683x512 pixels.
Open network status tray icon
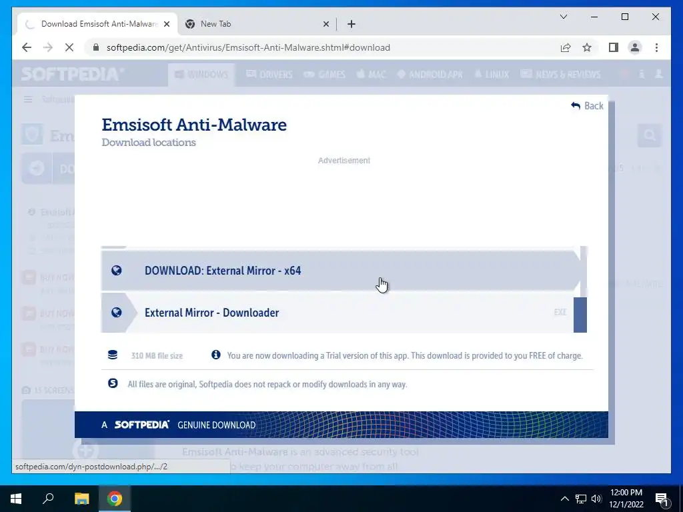pos(581,499)
